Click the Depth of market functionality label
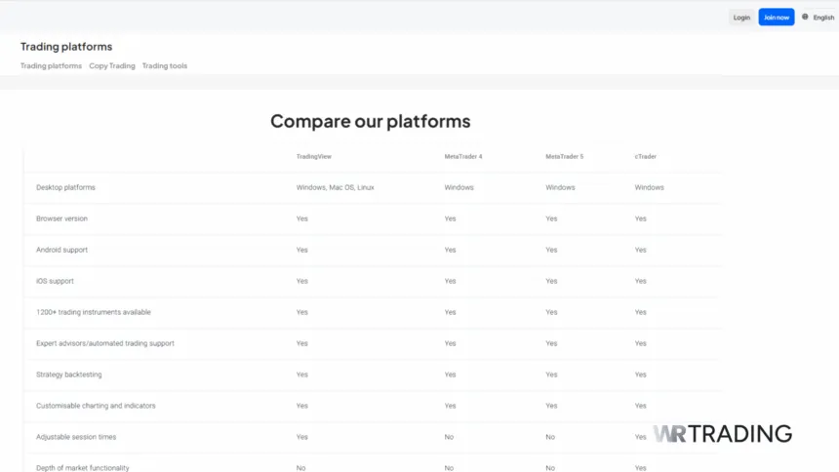The width and height of the screenshot is (839, 472). [x=83, y=468]
